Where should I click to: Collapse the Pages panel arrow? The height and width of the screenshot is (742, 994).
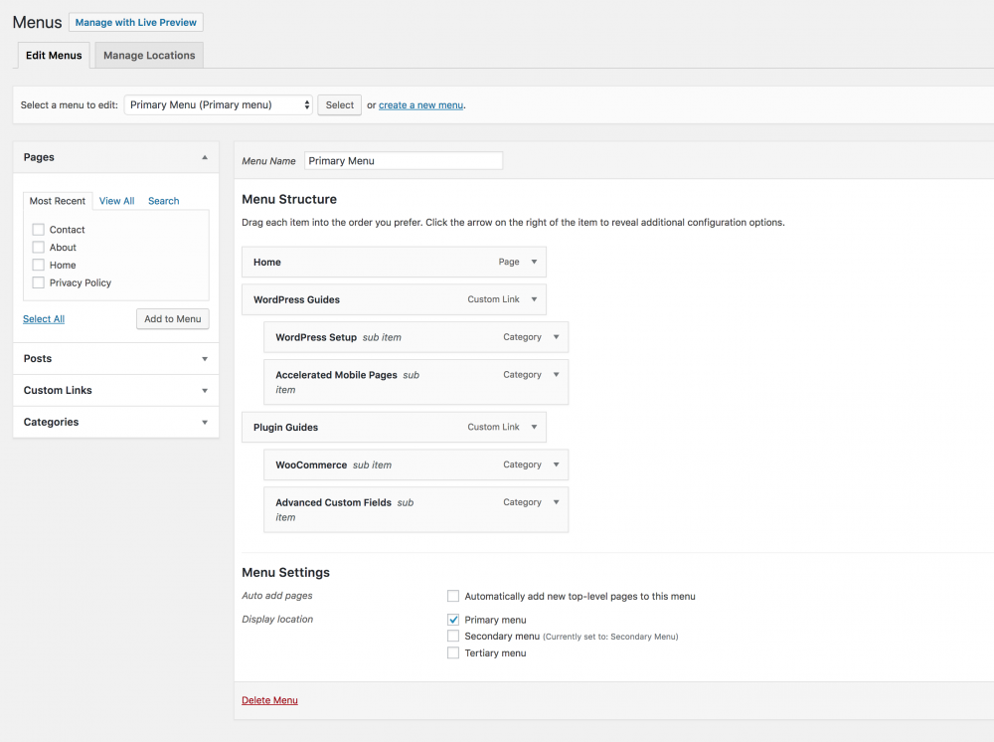click(x=205, y=157)
